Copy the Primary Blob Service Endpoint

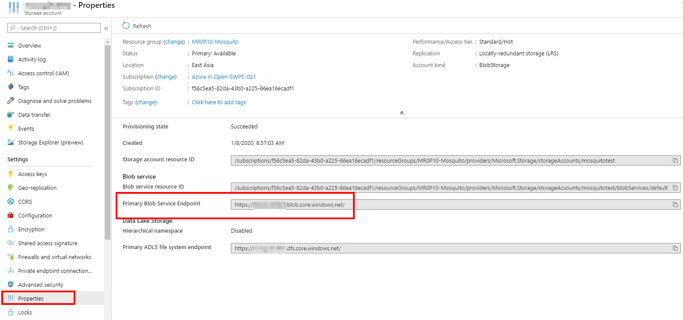(x=675, y=205)
